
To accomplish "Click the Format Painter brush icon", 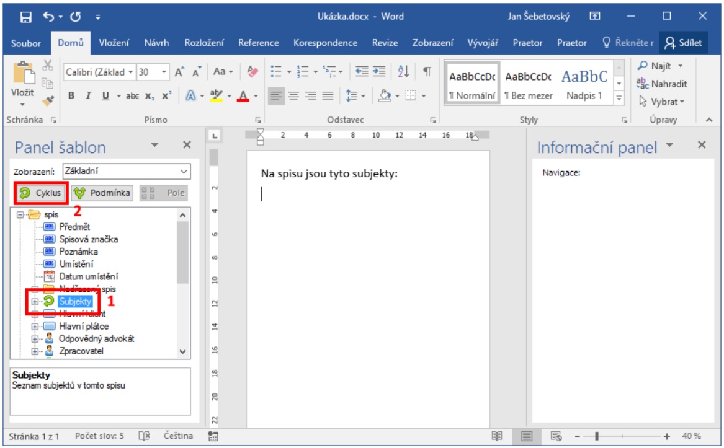I will point(48,99).
